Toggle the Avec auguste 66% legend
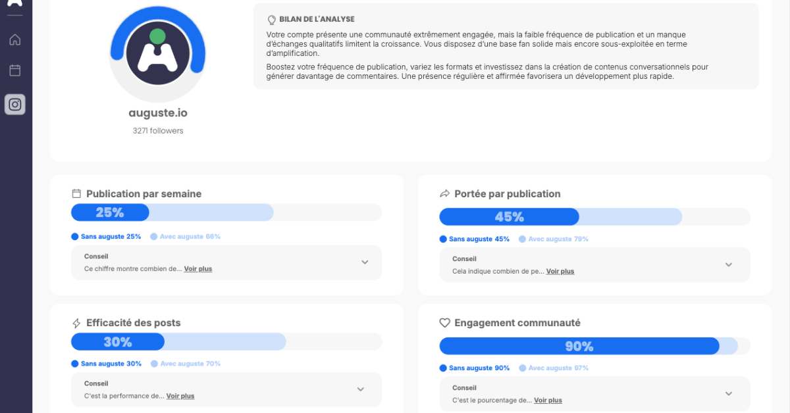Screen dimensions: 790x413 (186, 236)
